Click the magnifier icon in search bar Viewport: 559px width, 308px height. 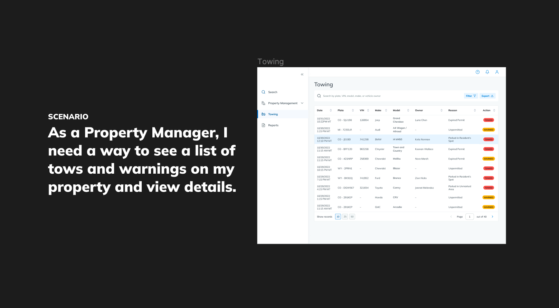click(319, 96)
